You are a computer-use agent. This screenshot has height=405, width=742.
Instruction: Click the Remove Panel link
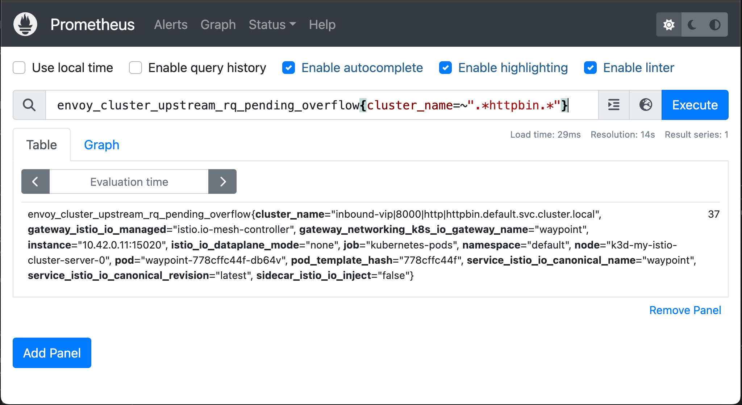(x=685, y=310)
